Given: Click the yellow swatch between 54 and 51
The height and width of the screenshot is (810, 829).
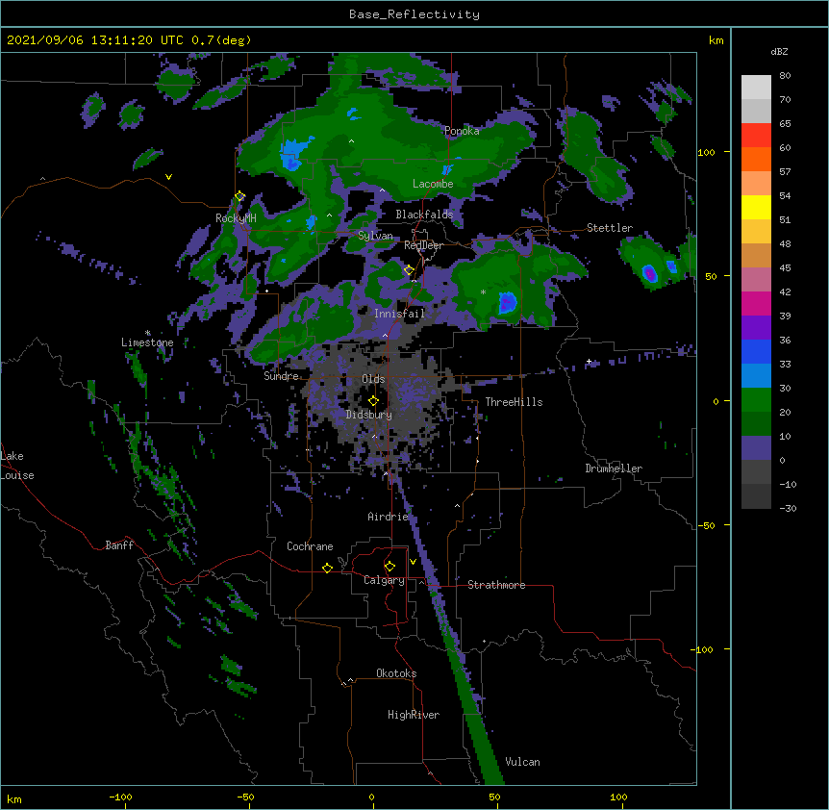Looking at the screenshot, I should [x=756, y=207].
